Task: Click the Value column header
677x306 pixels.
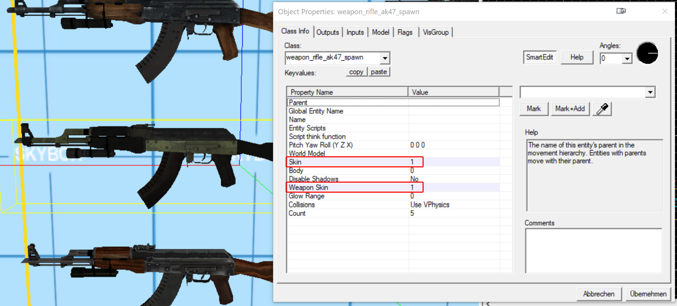Action: pyautogui.click(x=453, y=92)
